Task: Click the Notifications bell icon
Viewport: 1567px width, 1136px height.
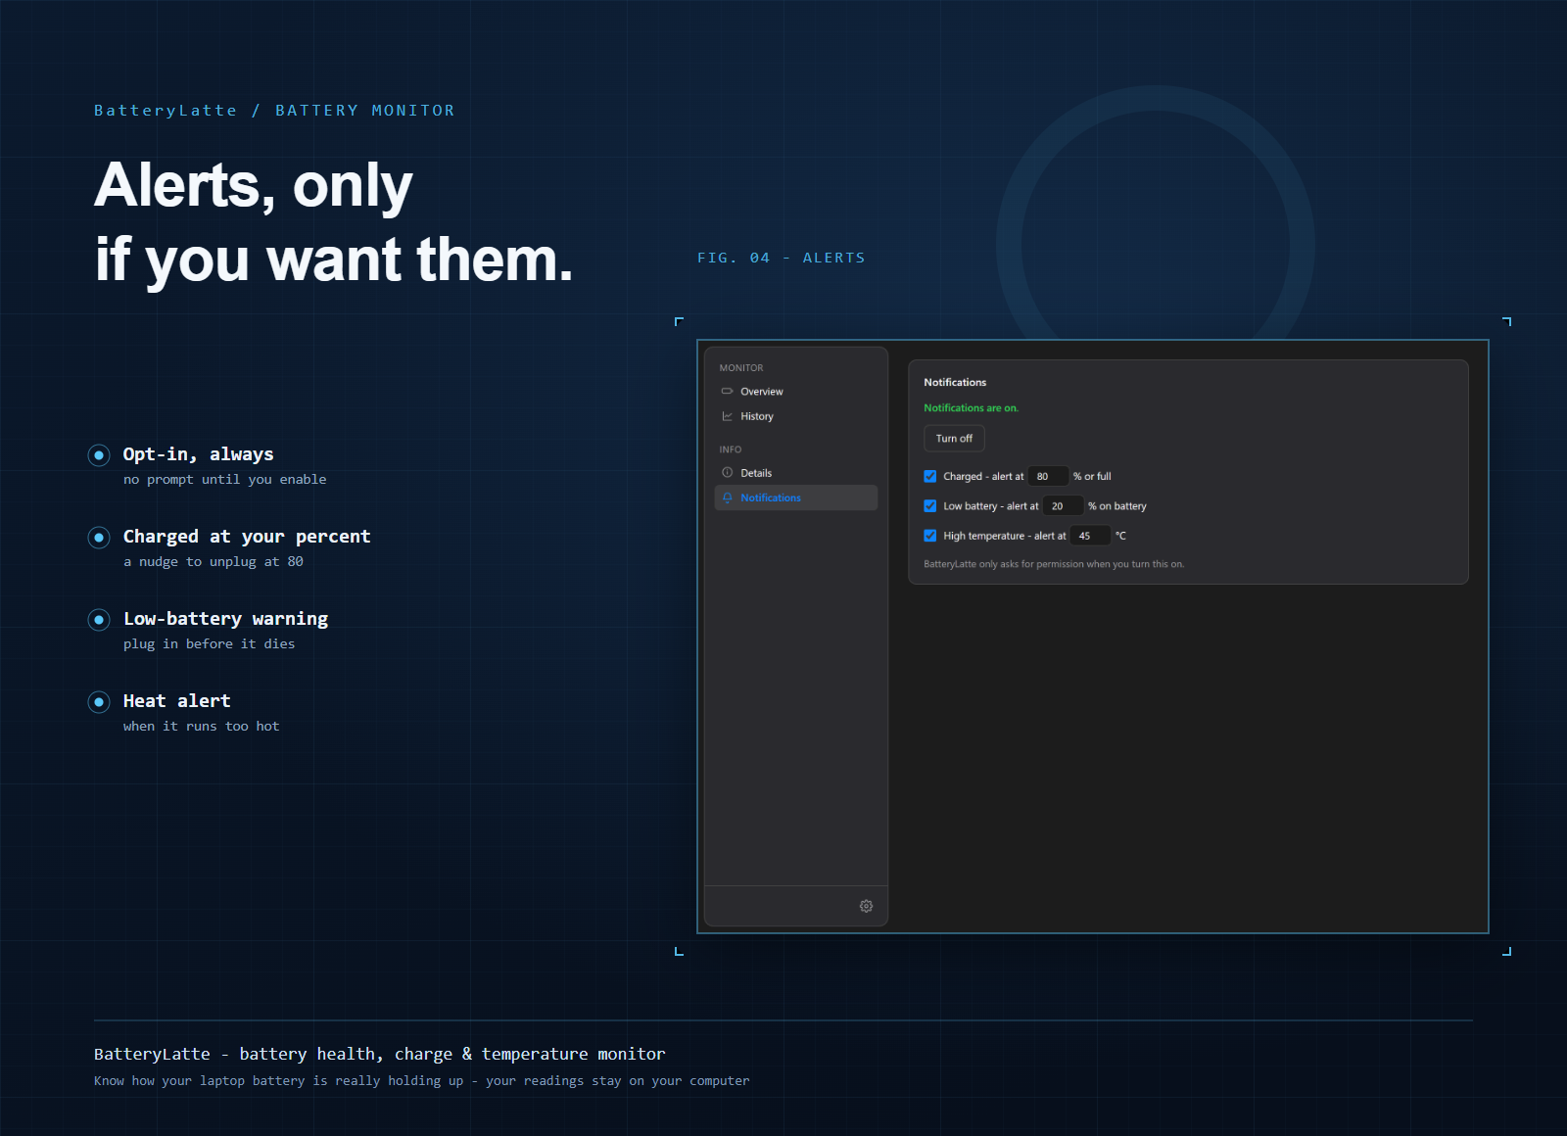Action: click(727, 497)
